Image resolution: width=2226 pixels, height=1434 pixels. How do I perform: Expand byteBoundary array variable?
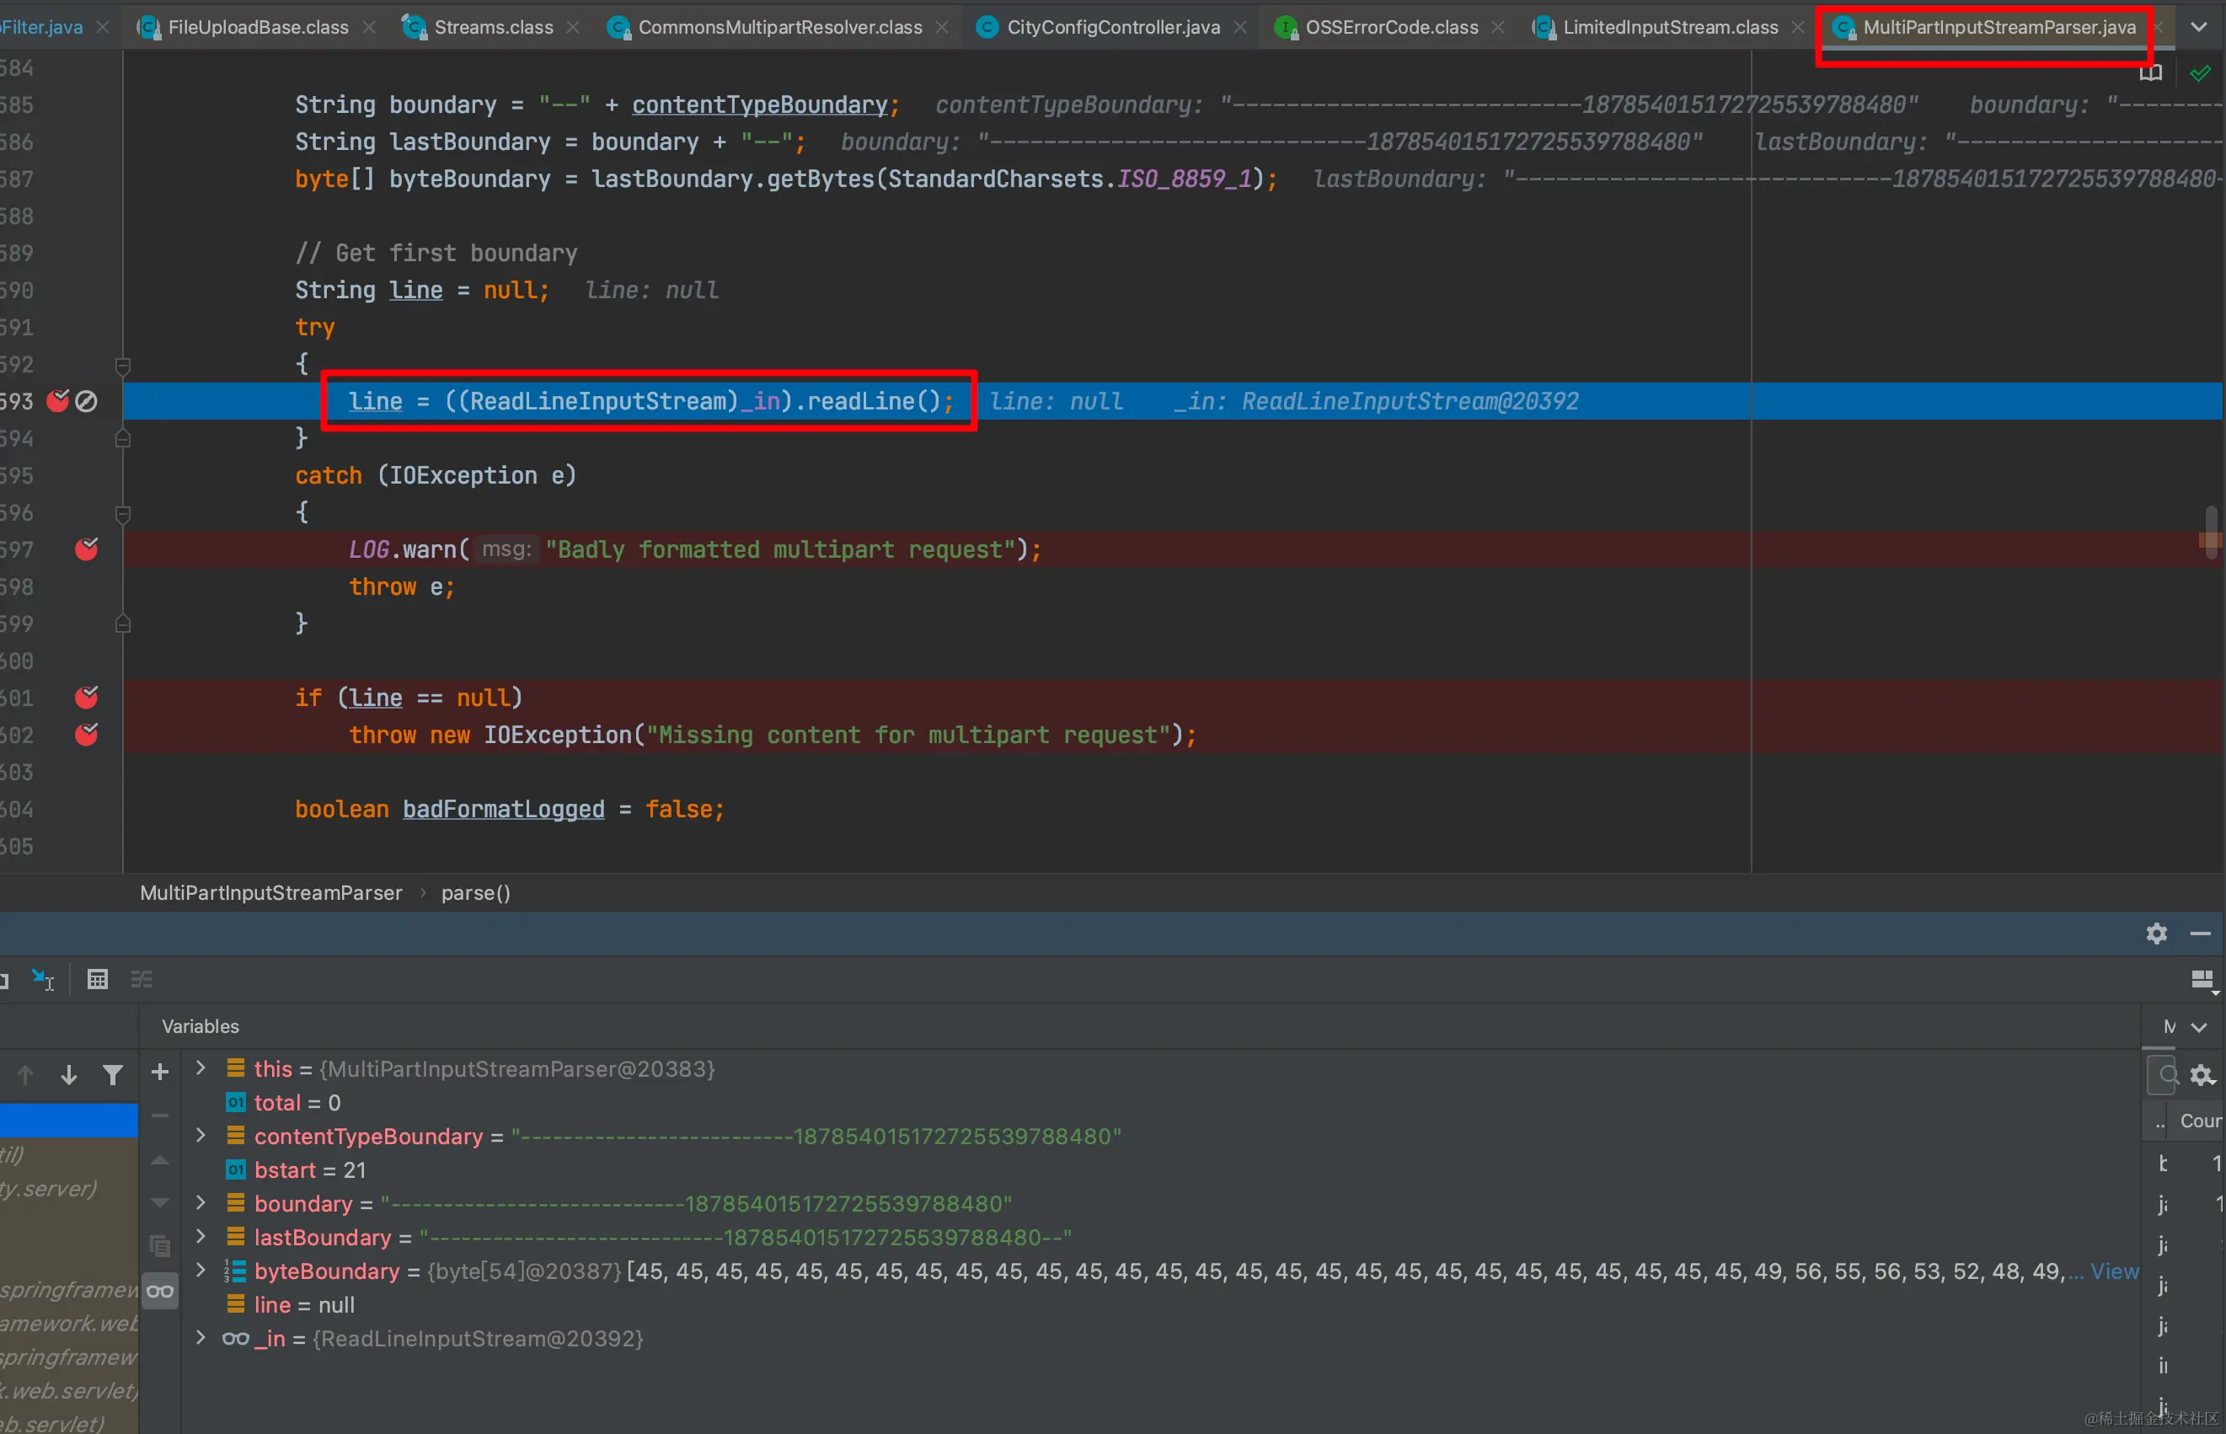point(201,1270)
